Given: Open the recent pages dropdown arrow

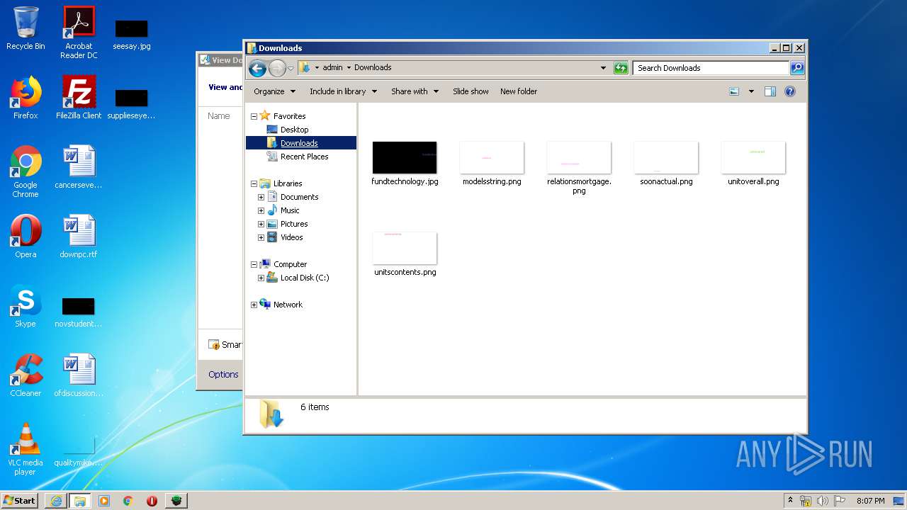Looking at the screenshot, I should point(291,69).
